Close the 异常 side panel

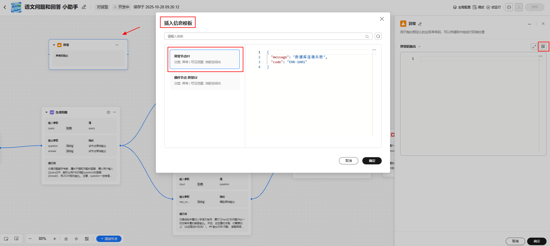click(x=543, y=24)
